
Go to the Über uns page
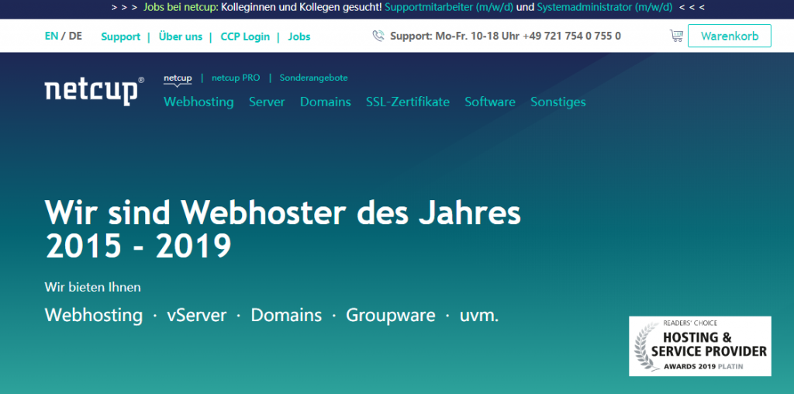click(x=181, y=36)
